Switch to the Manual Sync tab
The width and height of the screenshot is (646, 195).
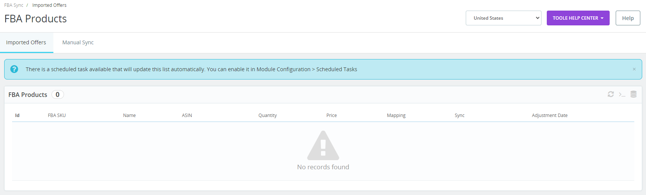click(x=78, y=42)
